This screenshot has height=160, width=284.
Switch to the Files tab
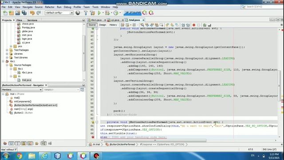click(x=19, y=20)
